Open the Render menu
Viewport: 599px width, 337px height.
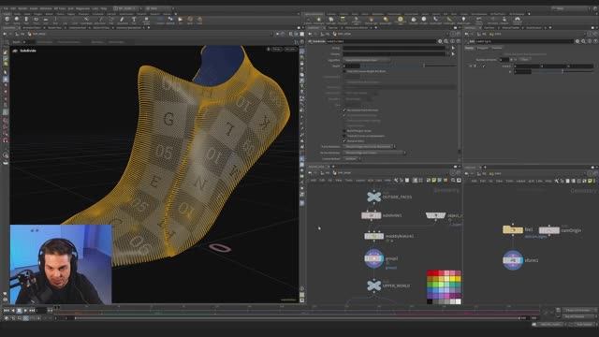[x=22, y=8]
